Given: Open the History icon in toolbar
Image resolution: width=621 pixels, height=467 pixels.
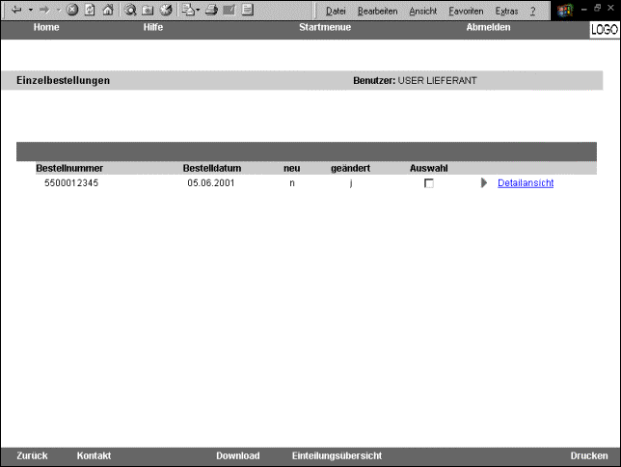Looking at the screenshot, I should [x=166, y=10].
